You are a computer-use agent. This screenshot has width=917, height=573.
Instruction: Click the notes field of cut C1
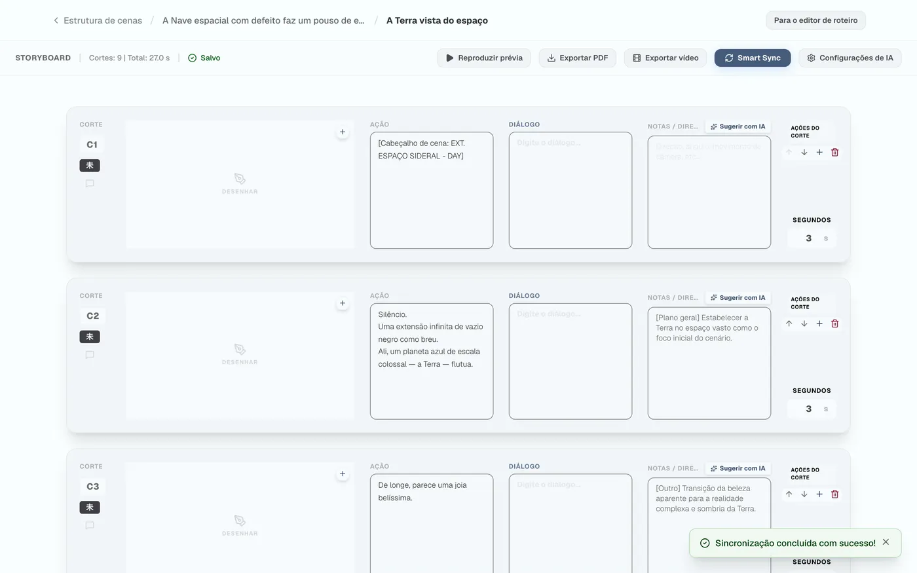click(709, 193)
